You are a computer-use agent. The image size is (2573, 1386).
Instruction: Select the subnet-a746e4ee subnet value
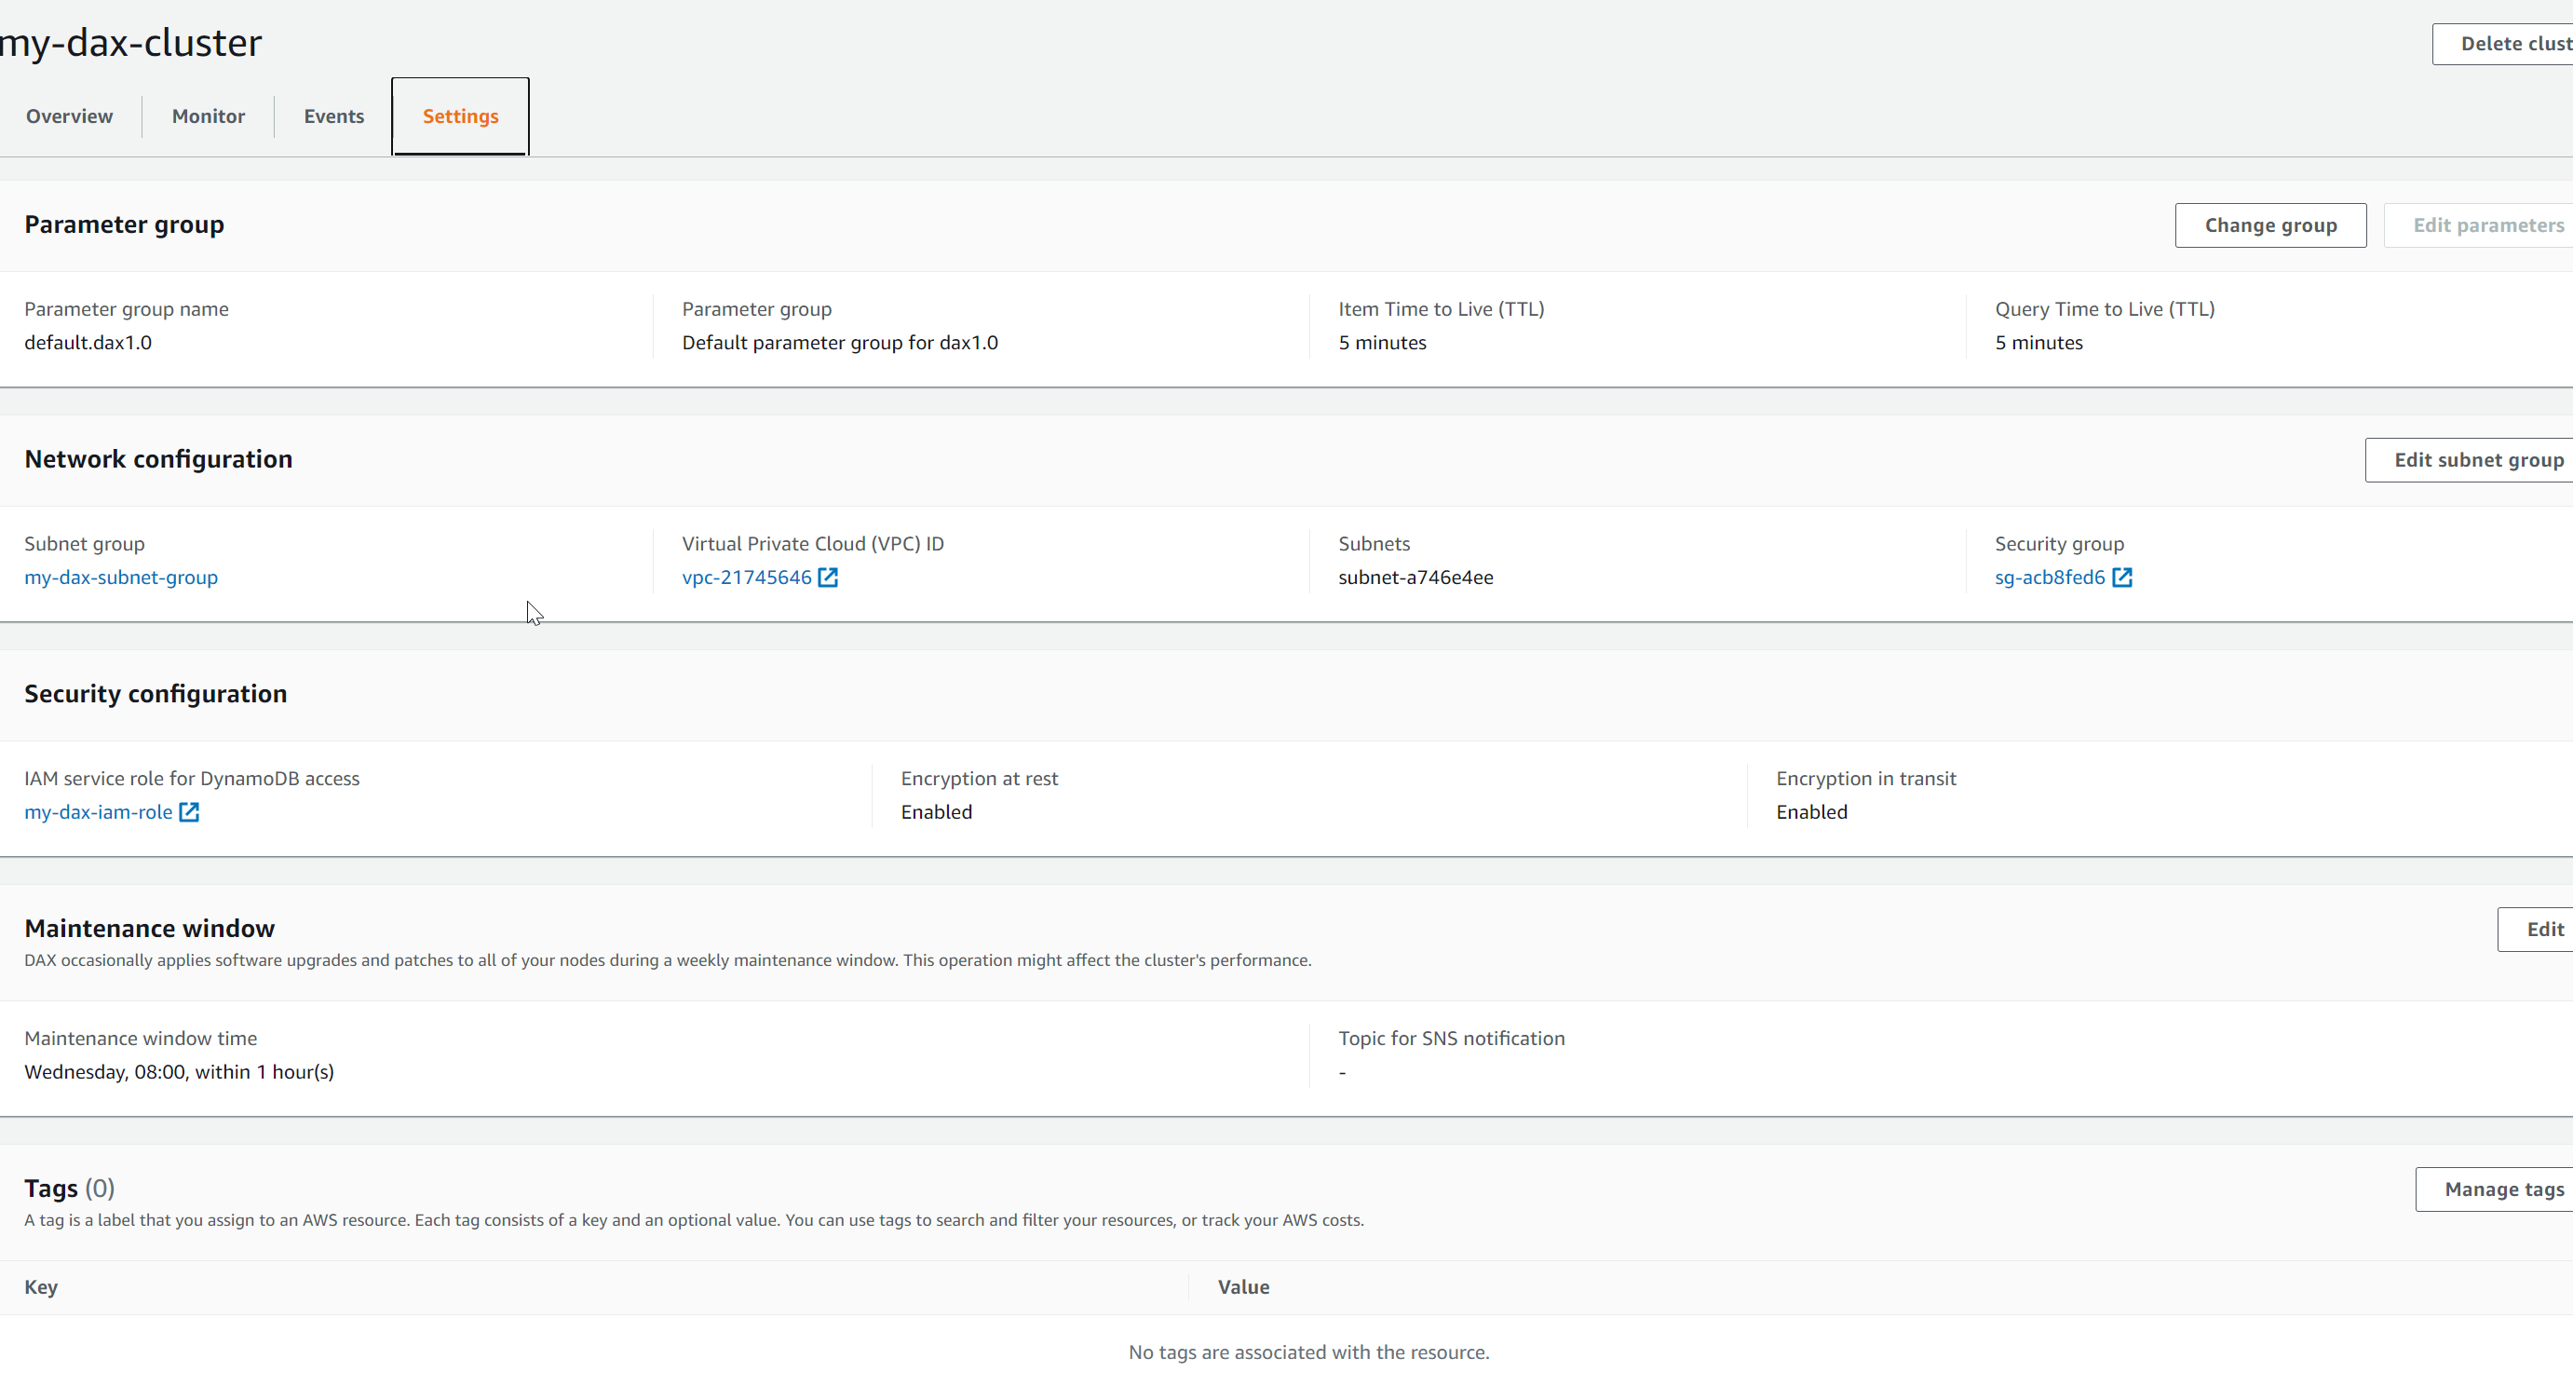coord(1415,577)
